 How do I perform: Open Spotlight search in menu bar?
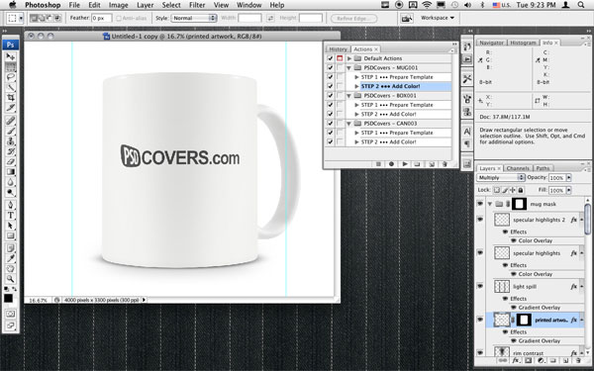tap(581, 5)
